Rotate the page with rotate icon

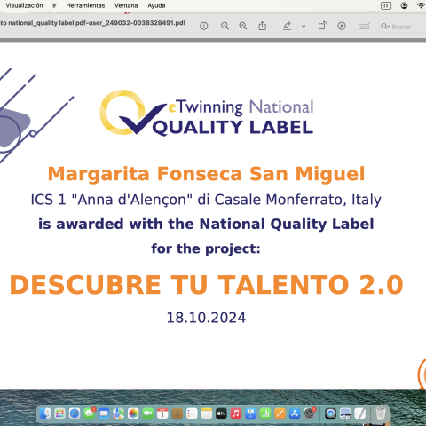[322, 26]
